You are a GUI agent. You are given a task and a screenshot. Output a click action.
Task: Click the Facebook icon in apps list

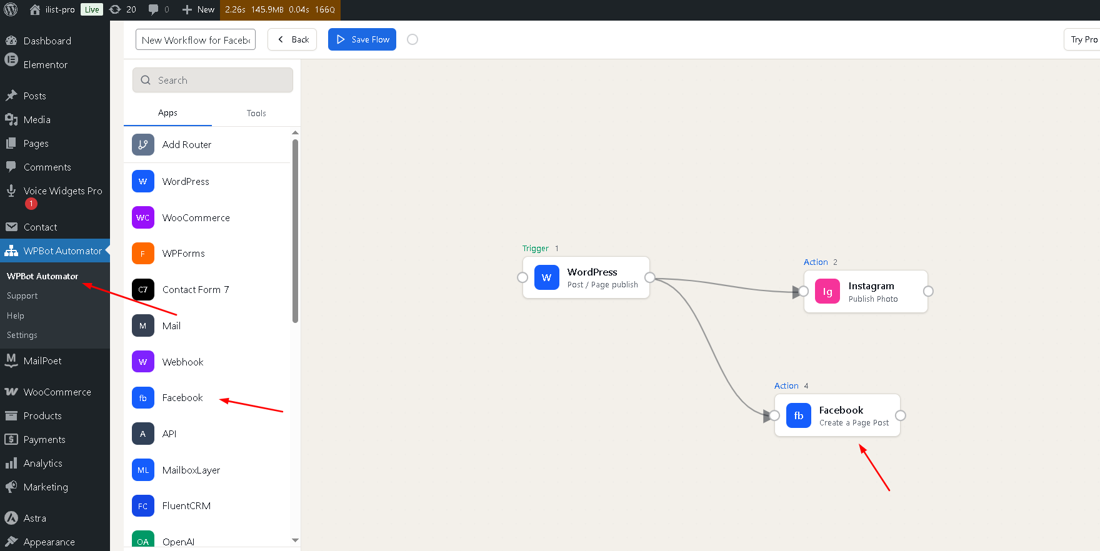pyautogui.click(x=142, y=398)
